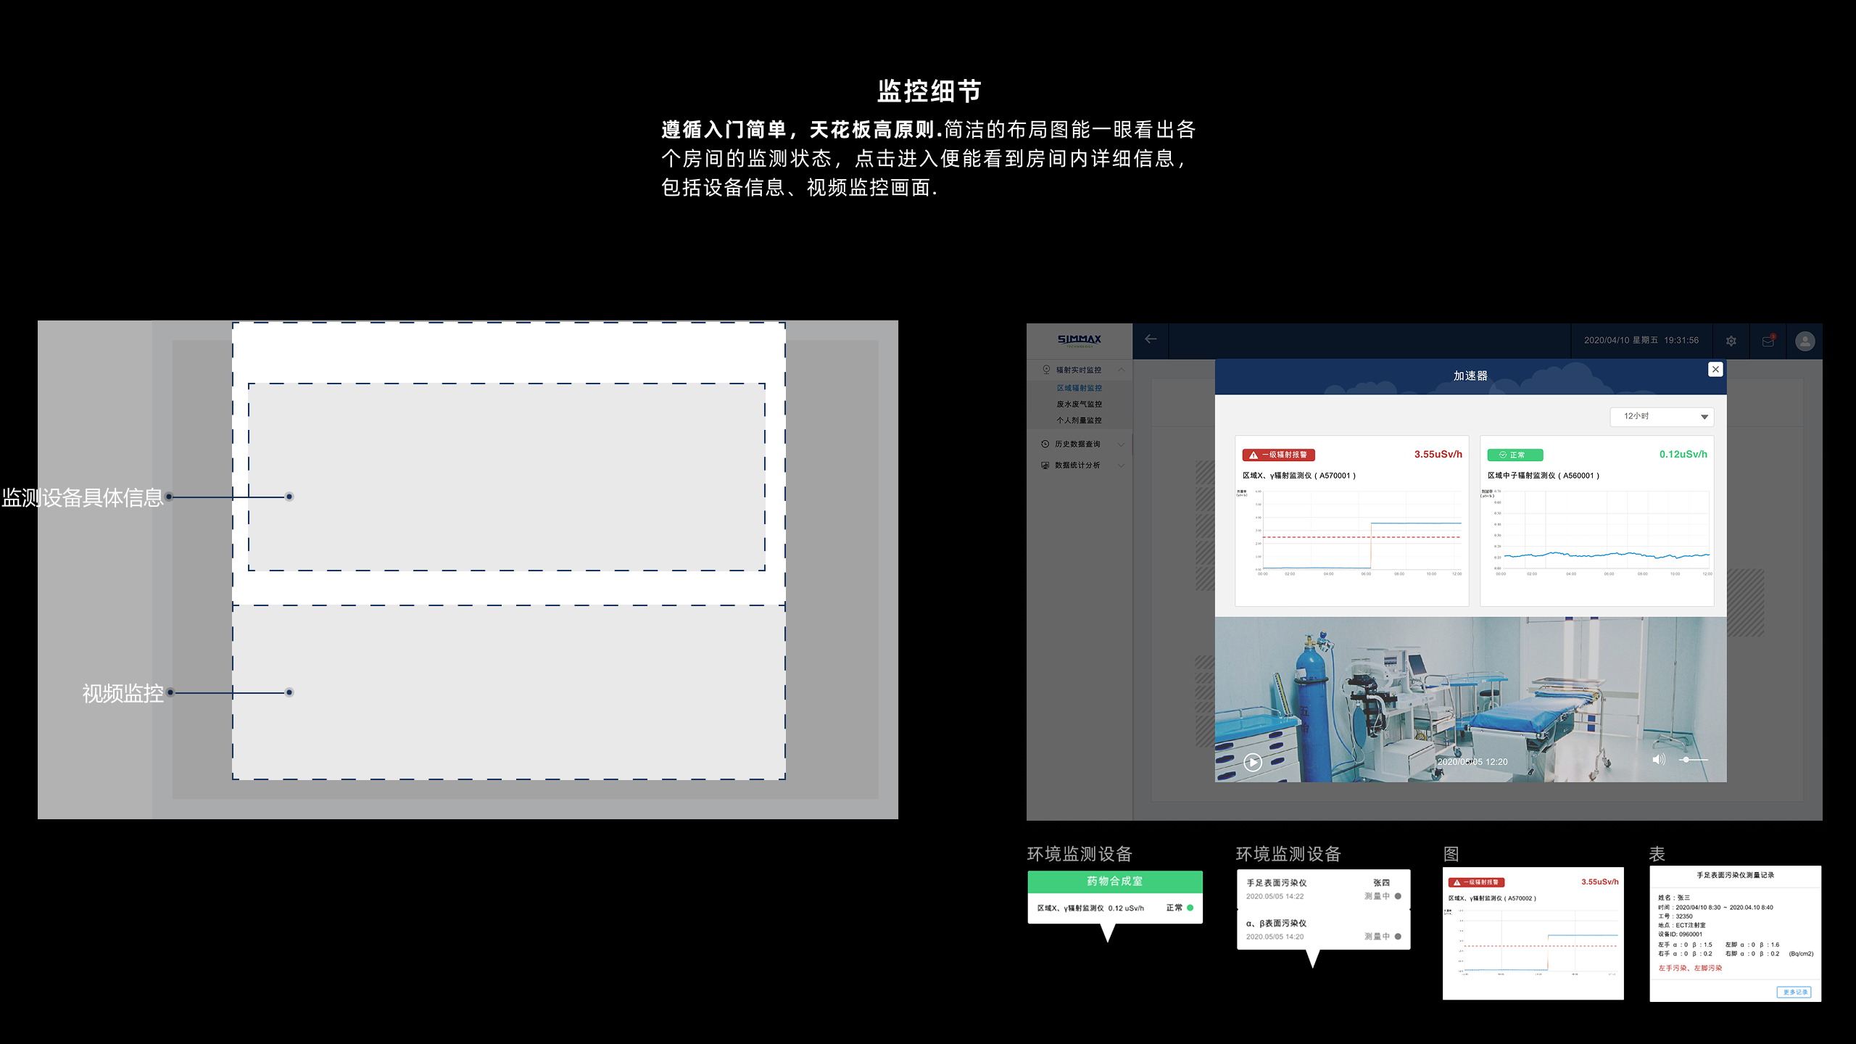Click the SIMMAX logo
Viewport: 1856px width, 1044px height.
point(1079,340)
